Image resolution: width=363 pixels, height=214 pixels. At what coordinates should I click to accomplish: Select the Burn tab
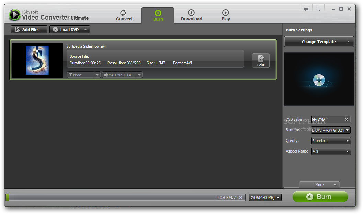pos(158,15)
